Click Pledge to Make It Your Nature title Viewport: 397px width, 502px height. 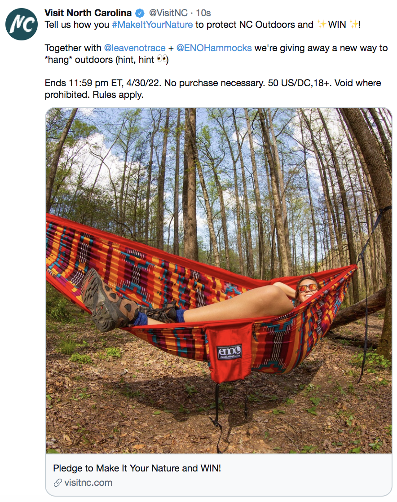tap(137, 468)
